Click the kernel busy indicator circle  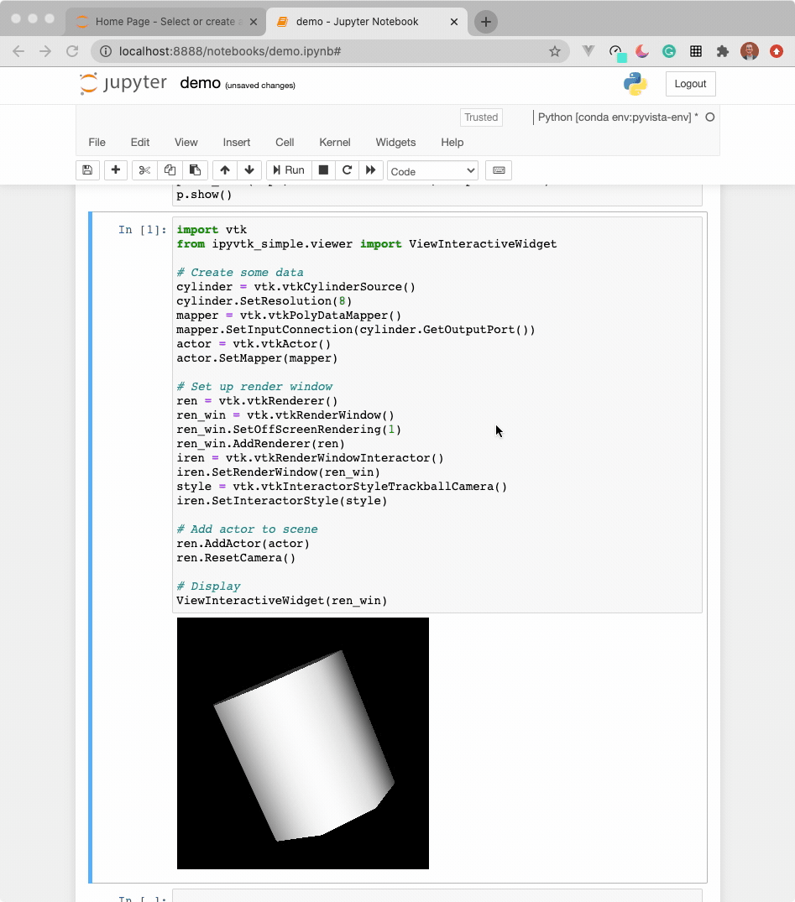(709, 118)
